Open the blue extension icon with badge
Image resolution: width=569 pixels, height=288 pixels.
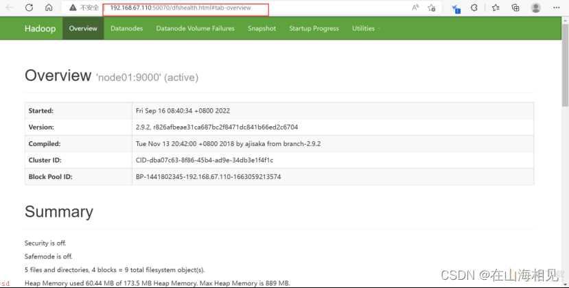[x=456, y=8]
